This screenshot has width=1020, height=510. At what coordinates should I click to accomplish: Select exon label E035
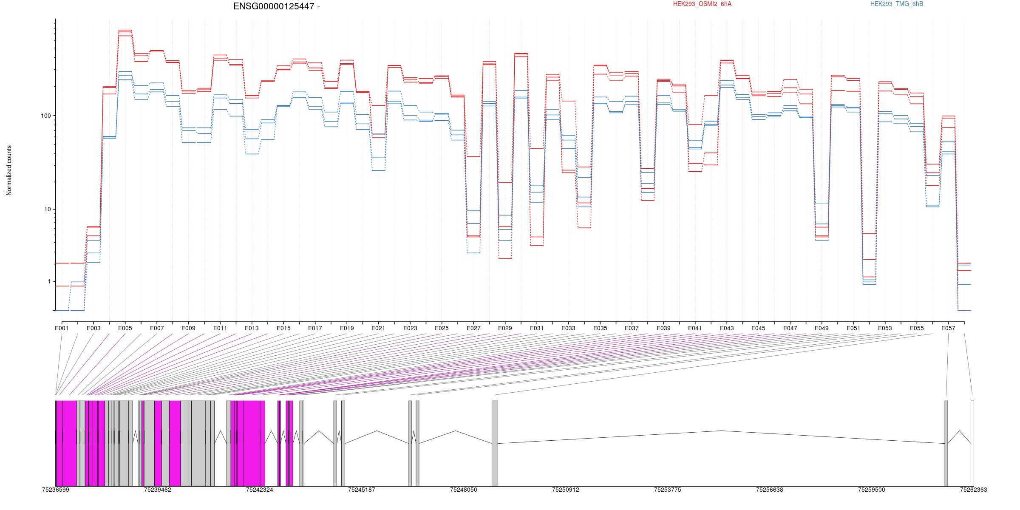600,328
